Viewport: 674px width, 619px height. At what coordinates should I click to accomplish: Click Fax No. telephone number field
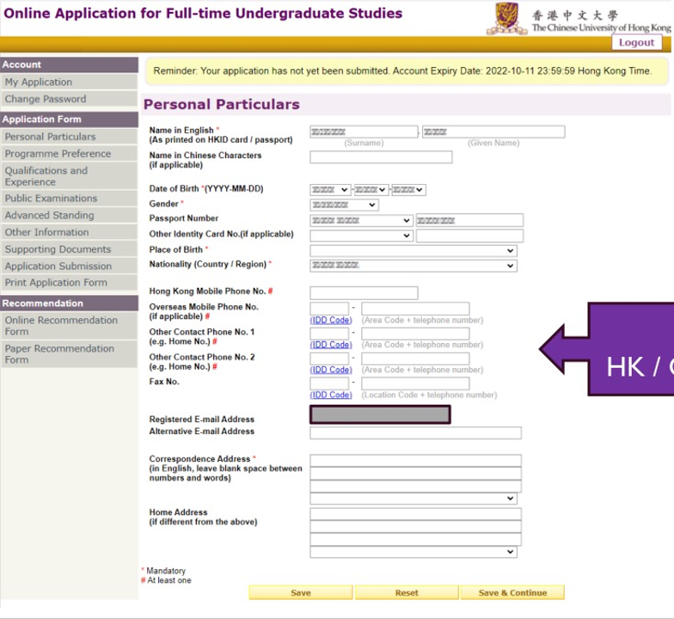(x=415, y=383)
